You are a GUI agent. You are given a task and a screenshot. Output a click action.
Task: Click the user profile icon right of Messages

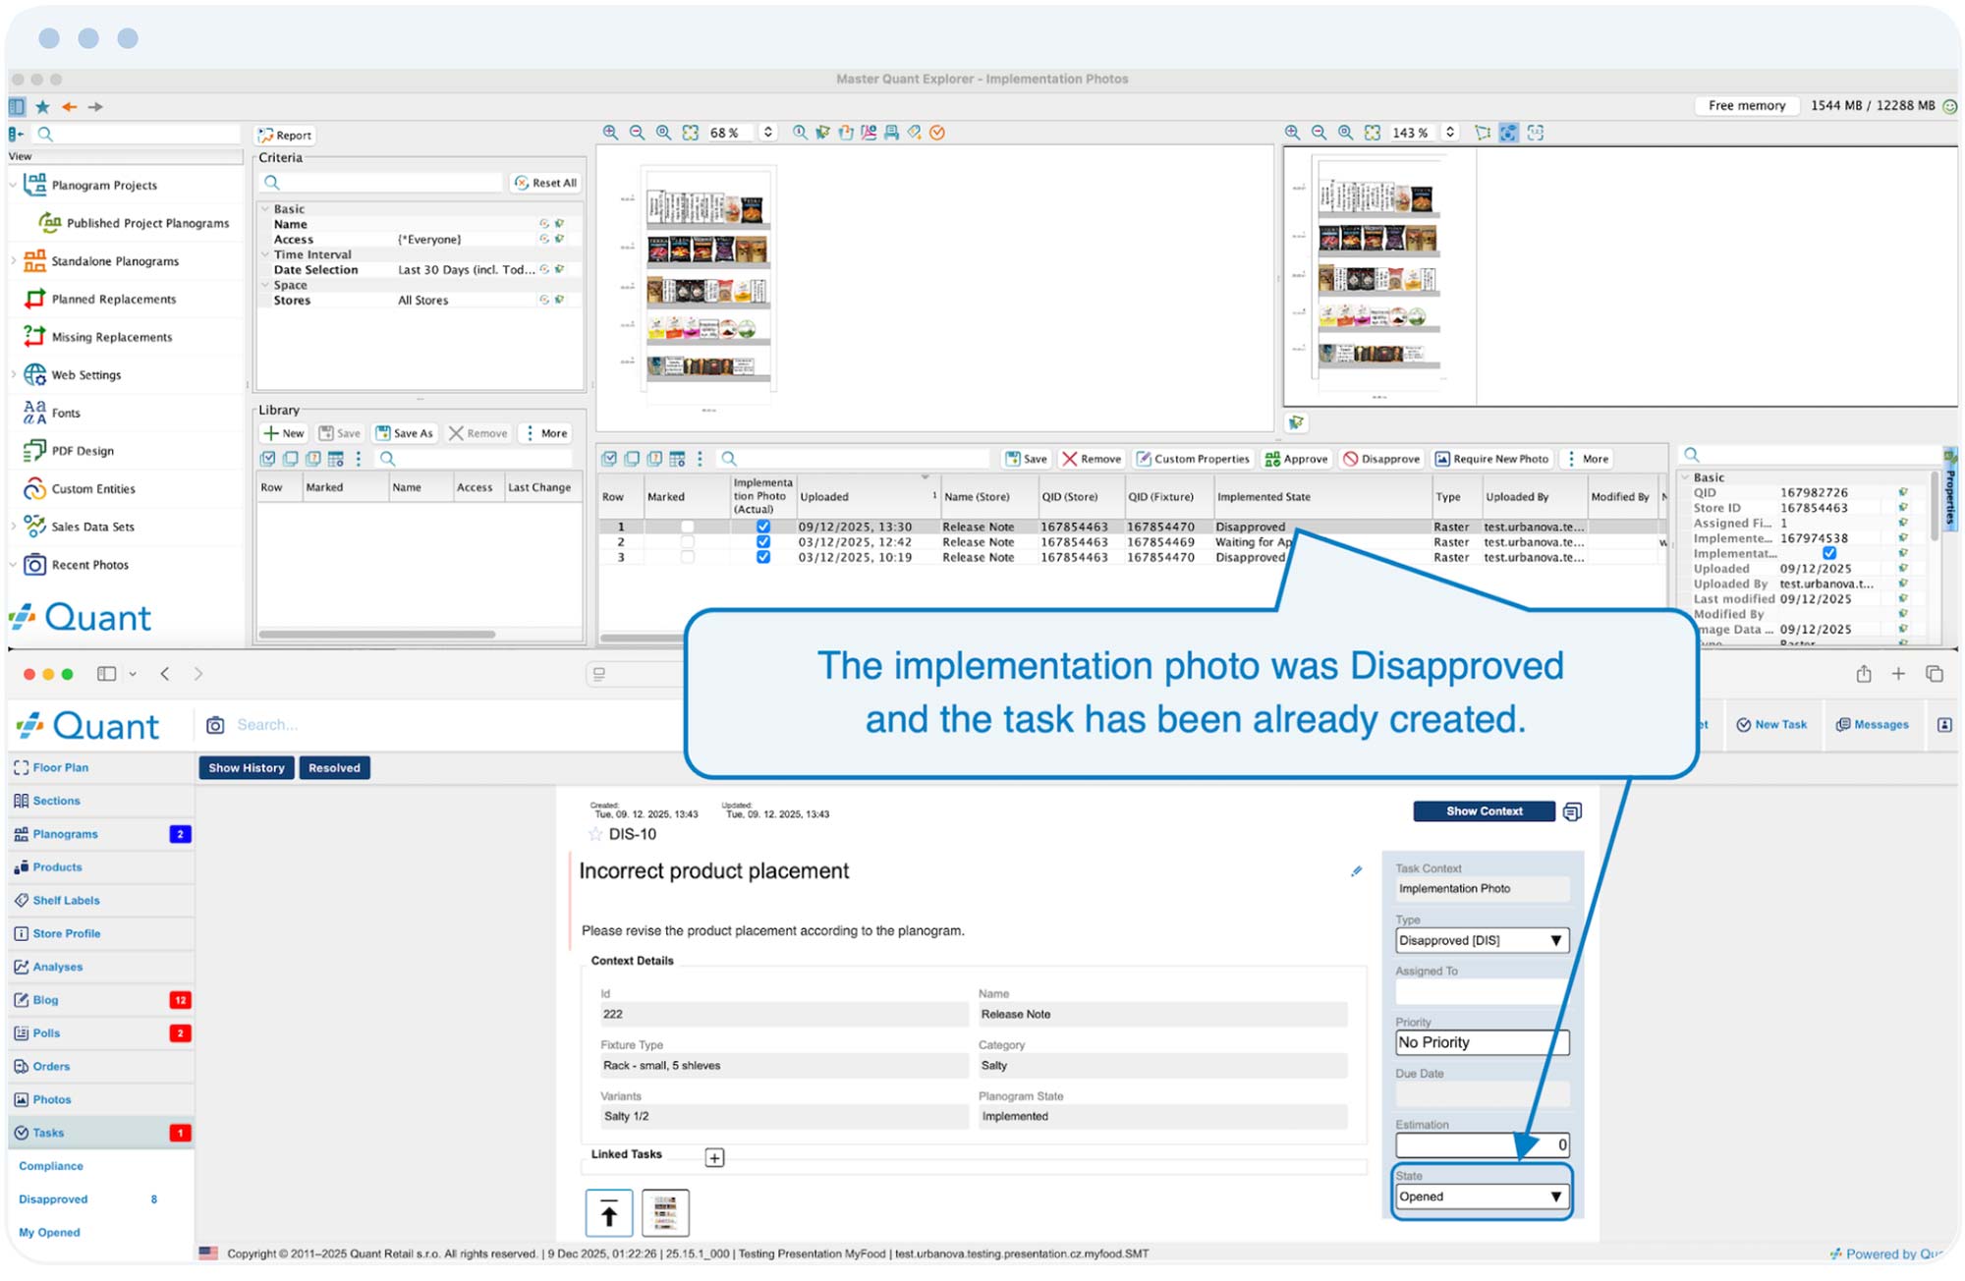(x=1944, y=725)
